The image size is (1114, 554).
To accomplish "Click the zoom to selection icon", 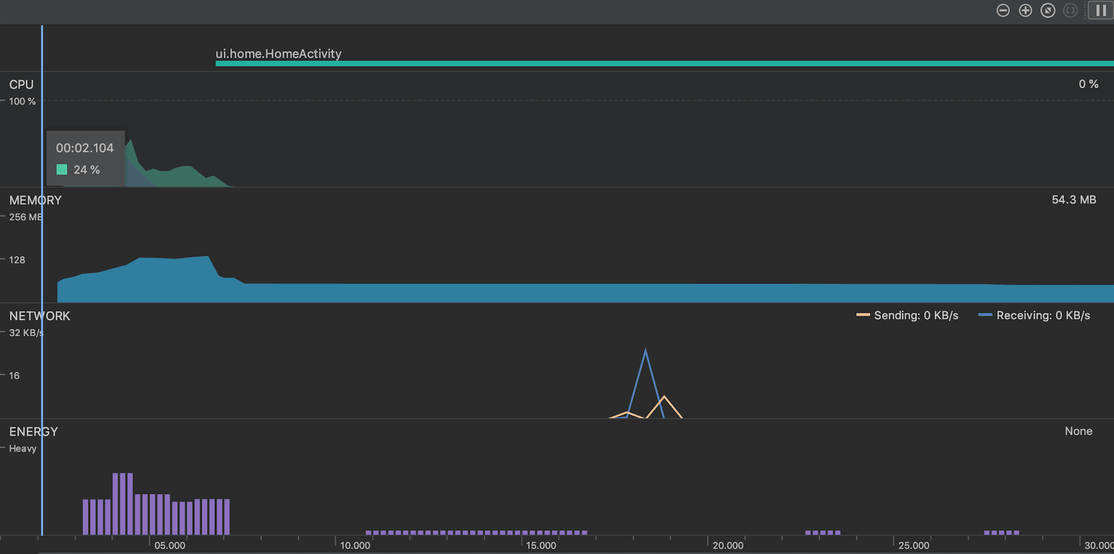I will (1070, 11).
